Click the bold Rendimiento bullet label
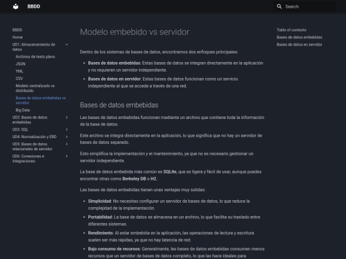 click(x=101, y=233)
